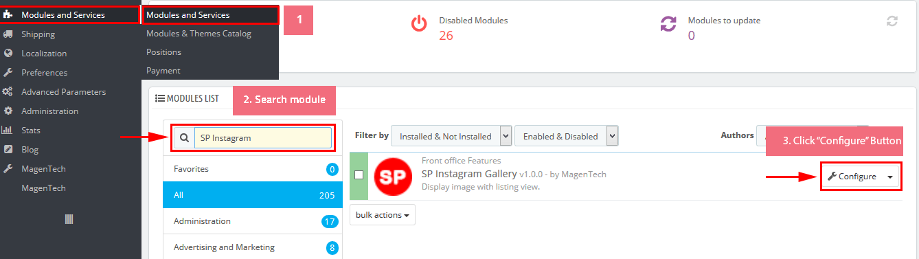The height and width of the screenshot is (259, 919).
Task: Select the Positions submenu entry
Action: point(163,52)
